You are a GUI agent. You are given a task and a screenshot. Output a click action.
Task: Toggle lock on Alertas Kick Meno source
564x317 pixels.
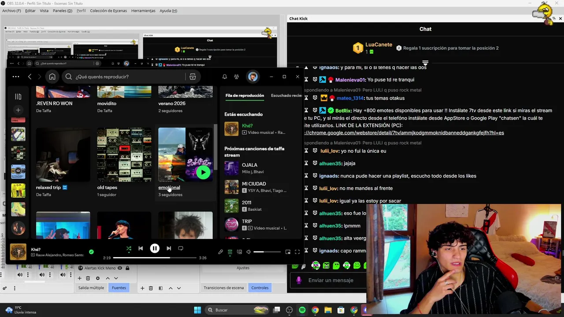click(x=127, y=268)
